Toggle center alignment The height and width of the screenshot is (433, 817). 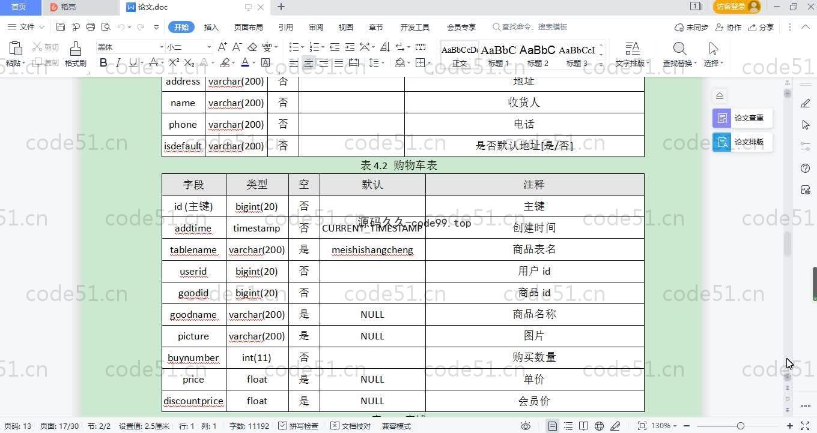309,62
